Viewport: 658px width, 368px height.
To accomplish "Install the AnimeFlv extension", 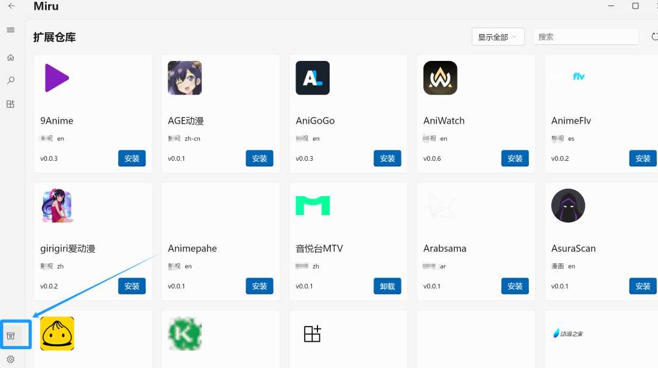I will 643,158.
